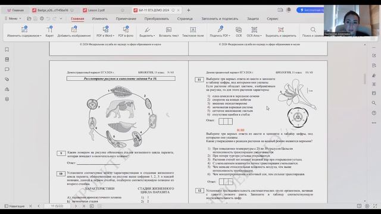Open the Примечание ribbon tab
Screen dimensions: 381x214
pos(126,18)
